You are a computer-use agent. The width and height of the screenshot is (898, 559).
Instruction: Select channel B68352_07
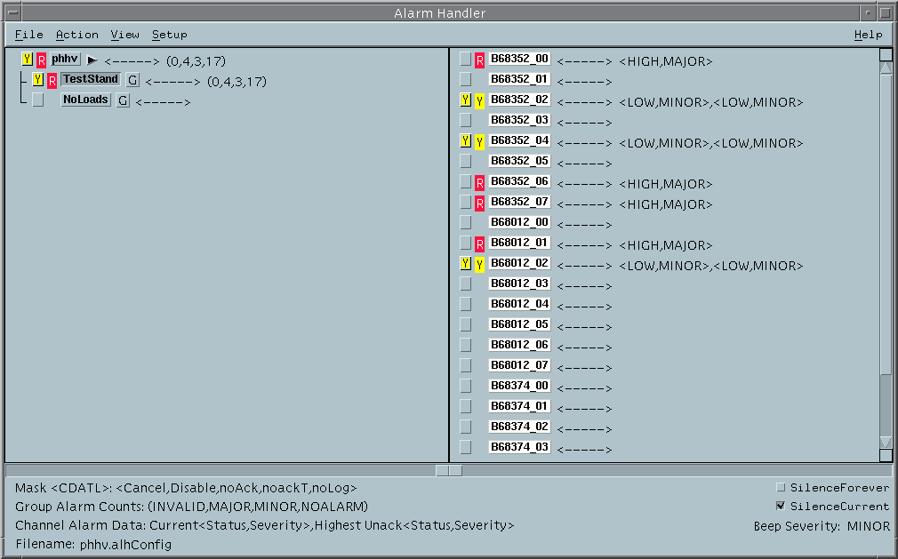click(519, 202)
